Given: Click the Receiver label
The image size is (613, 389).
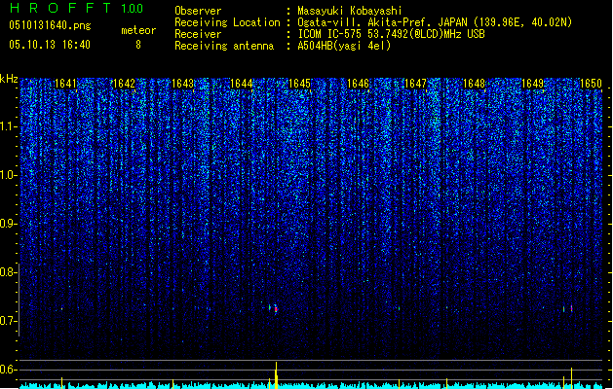Looking at the screenshot, I should pos(198,34).
